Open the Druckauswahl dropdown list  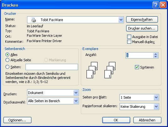point(76,101)
